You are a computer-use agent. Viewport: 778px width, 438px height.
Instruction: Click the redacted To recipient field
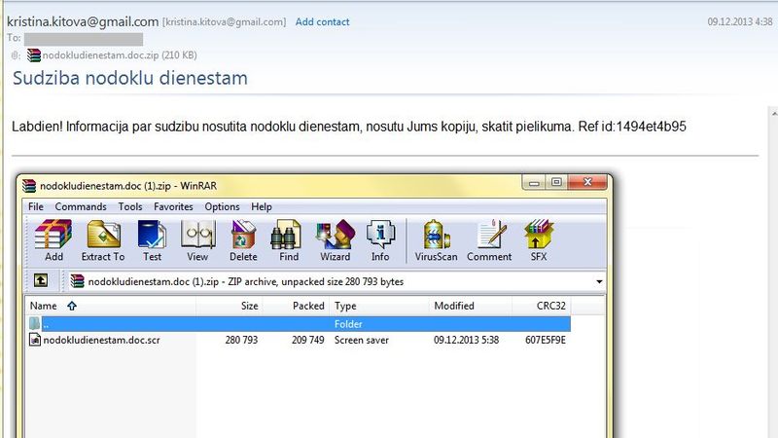tap(84, 39)
